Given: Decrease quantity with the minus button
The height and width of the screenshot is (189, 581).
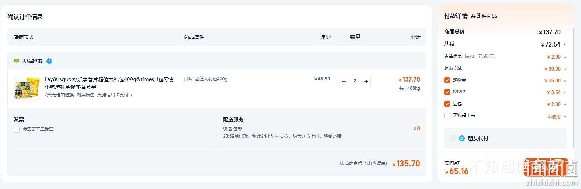Looking at the screenshot, I should pos(344,82).
